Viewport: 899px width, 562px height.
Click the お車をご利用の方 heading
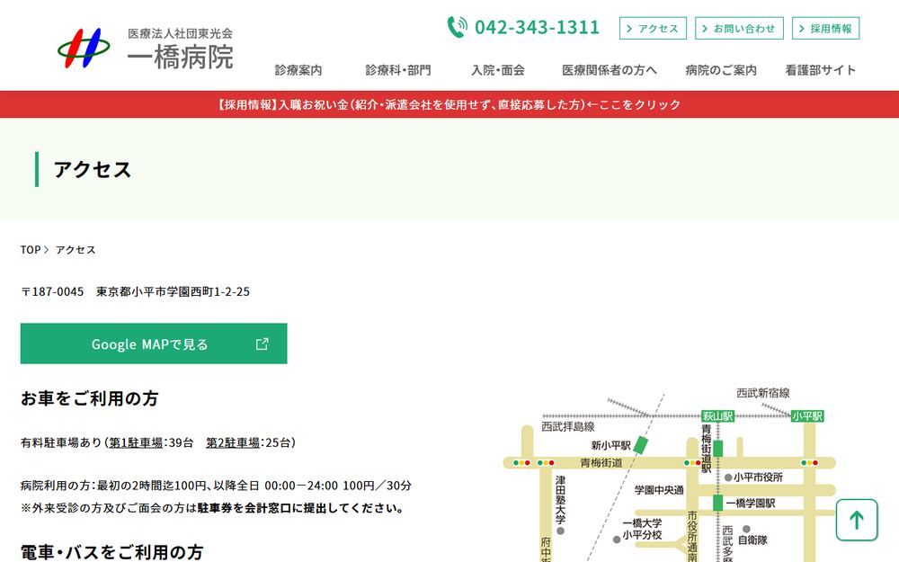tap(89, 398)
